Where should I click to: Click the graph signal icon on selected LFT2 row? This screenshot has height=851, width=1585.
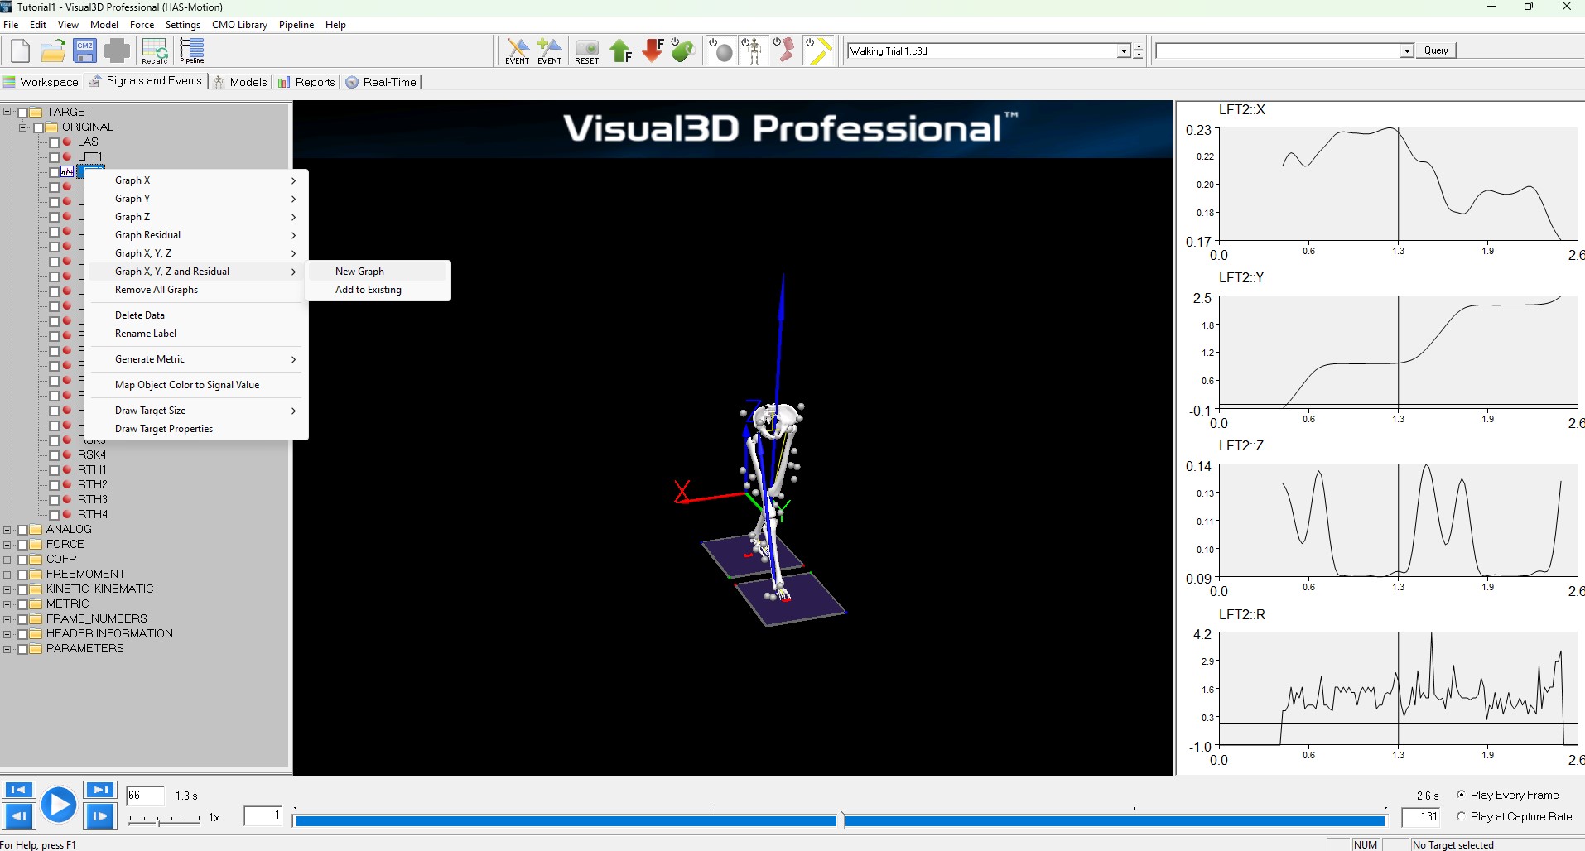tap(67, 171)
